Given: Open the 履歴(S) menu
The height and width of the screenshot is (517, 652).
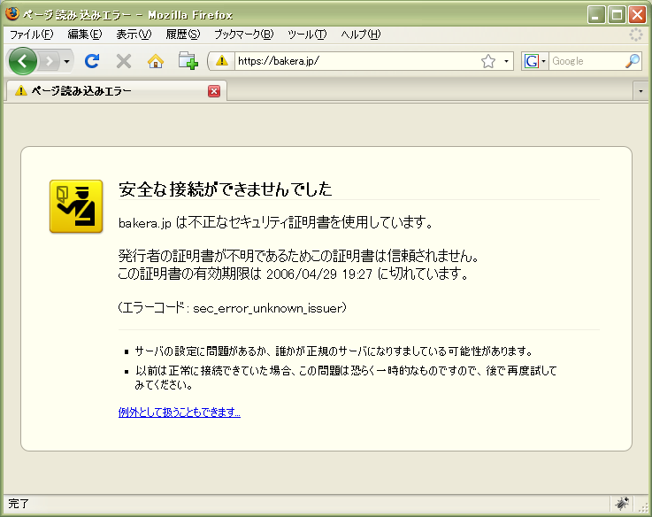Looking at the screenshot, I should [183, 35].
